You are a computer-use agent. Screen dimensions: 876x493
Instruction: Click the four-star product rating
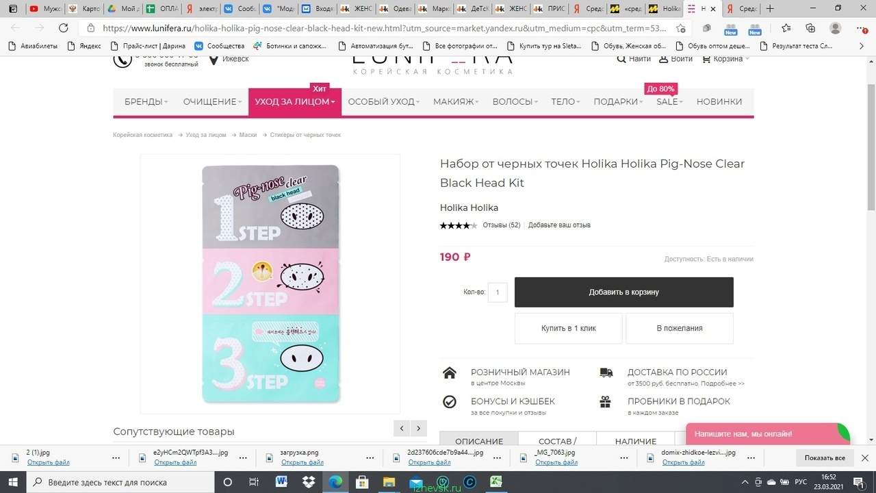459,225
